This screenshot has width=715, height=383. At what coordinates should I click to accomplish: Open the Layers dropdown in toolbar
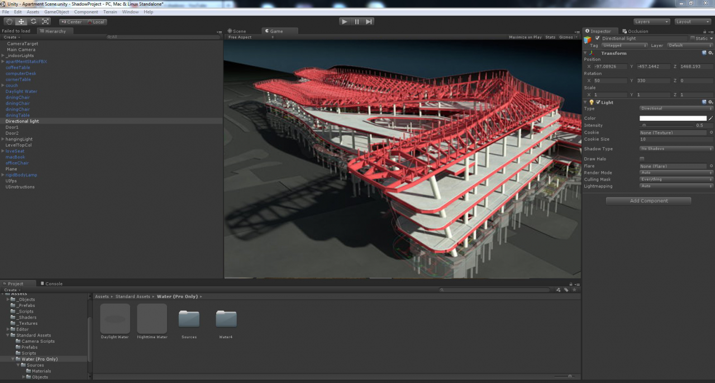click(x=651, y=22)
